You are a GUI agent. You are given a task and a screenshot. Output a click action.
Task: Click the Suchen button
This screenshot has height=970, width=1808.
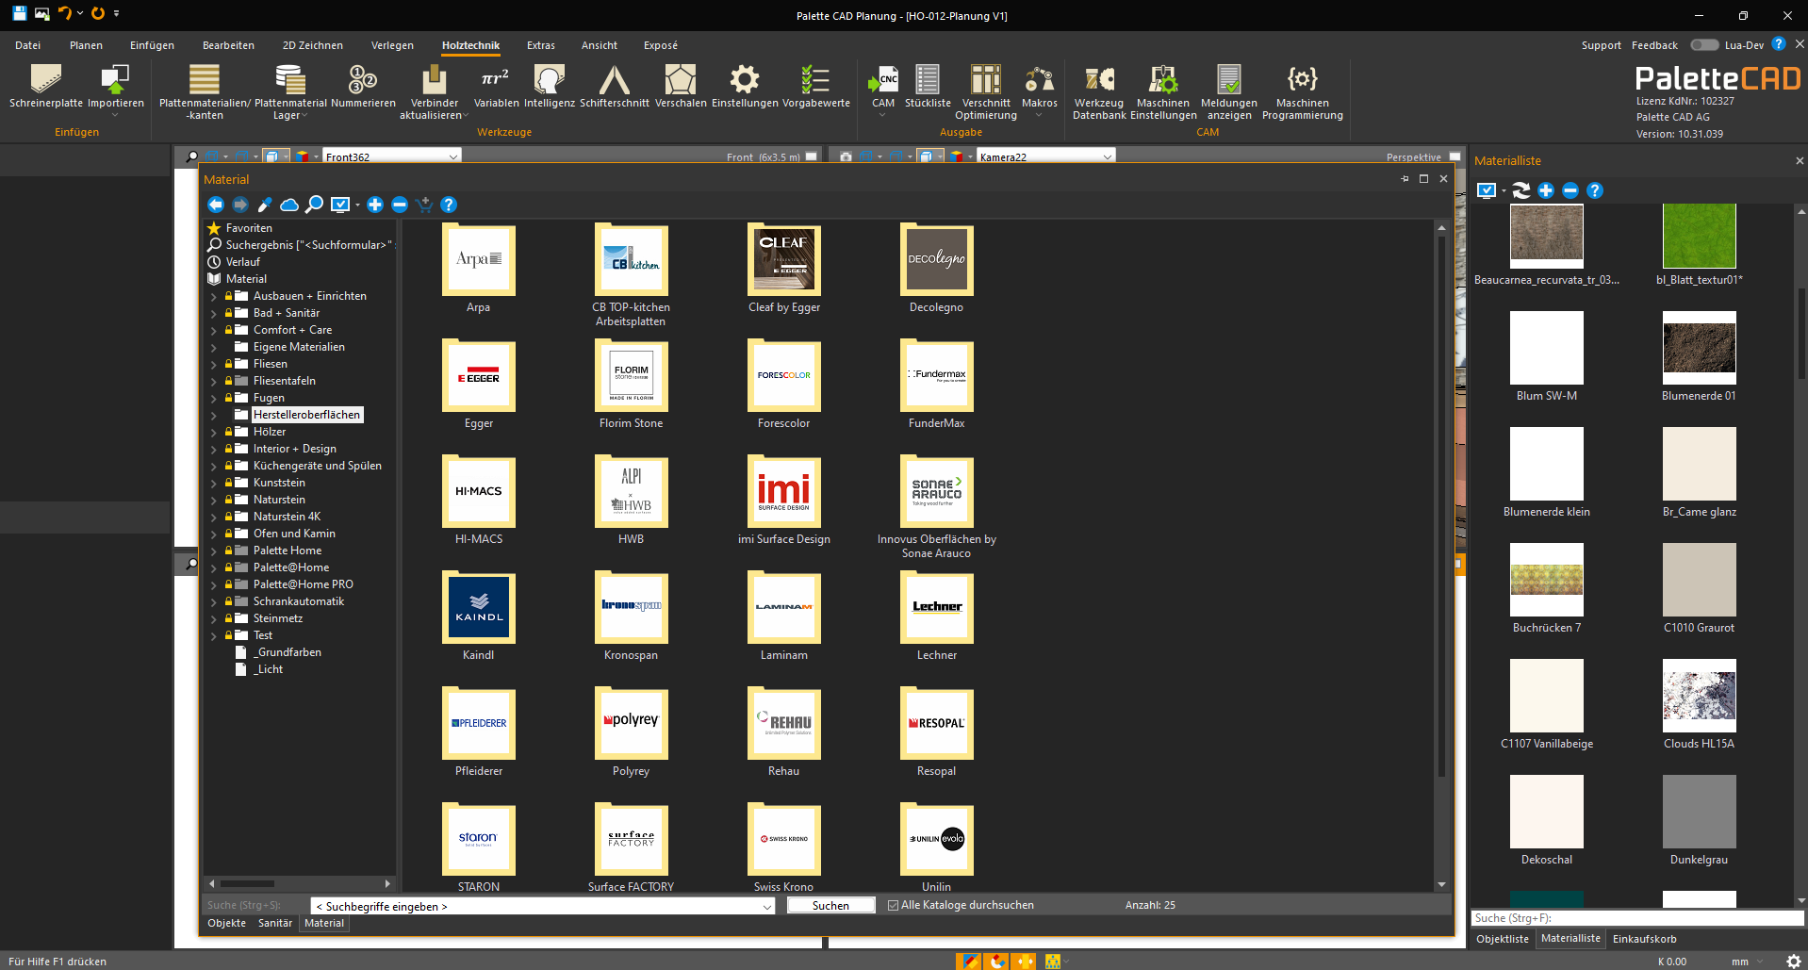coord(830,905)
